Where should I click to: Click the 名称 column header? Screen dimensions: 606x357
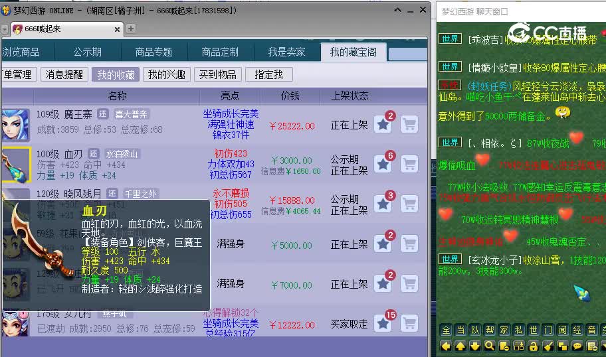click(x=117, y=96)
